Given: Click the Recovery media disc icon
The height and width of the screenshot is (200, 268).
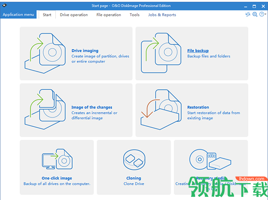Looking at the screenshot, I should [x=210, y=159].
